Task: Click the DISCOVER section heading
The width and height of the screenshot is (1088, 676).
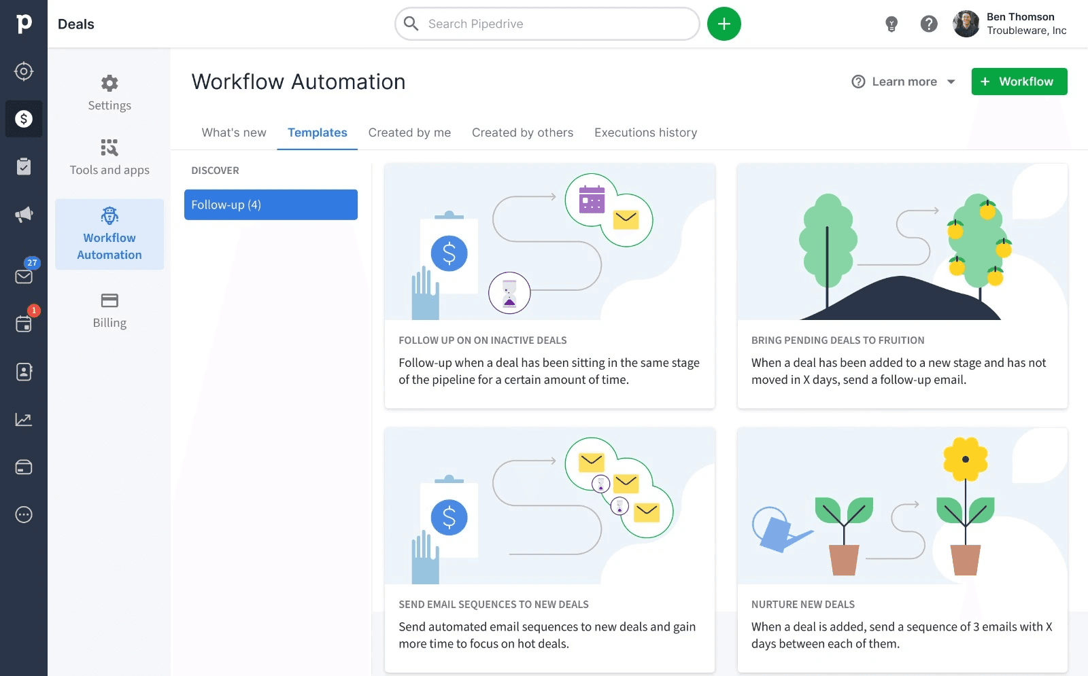Action: (x=215, y=171)
